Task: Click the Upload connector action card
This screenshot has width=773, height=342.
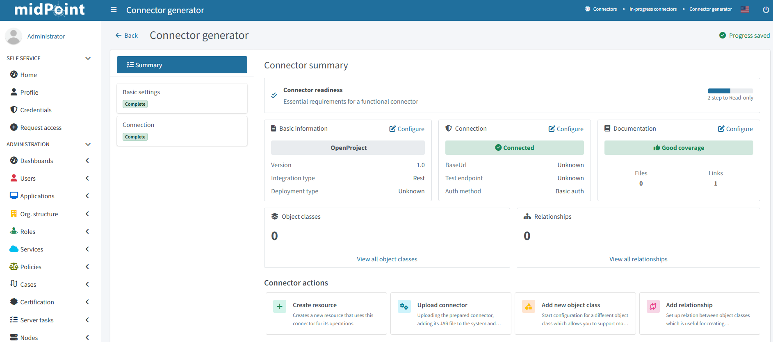Action: tap(451, 313)
